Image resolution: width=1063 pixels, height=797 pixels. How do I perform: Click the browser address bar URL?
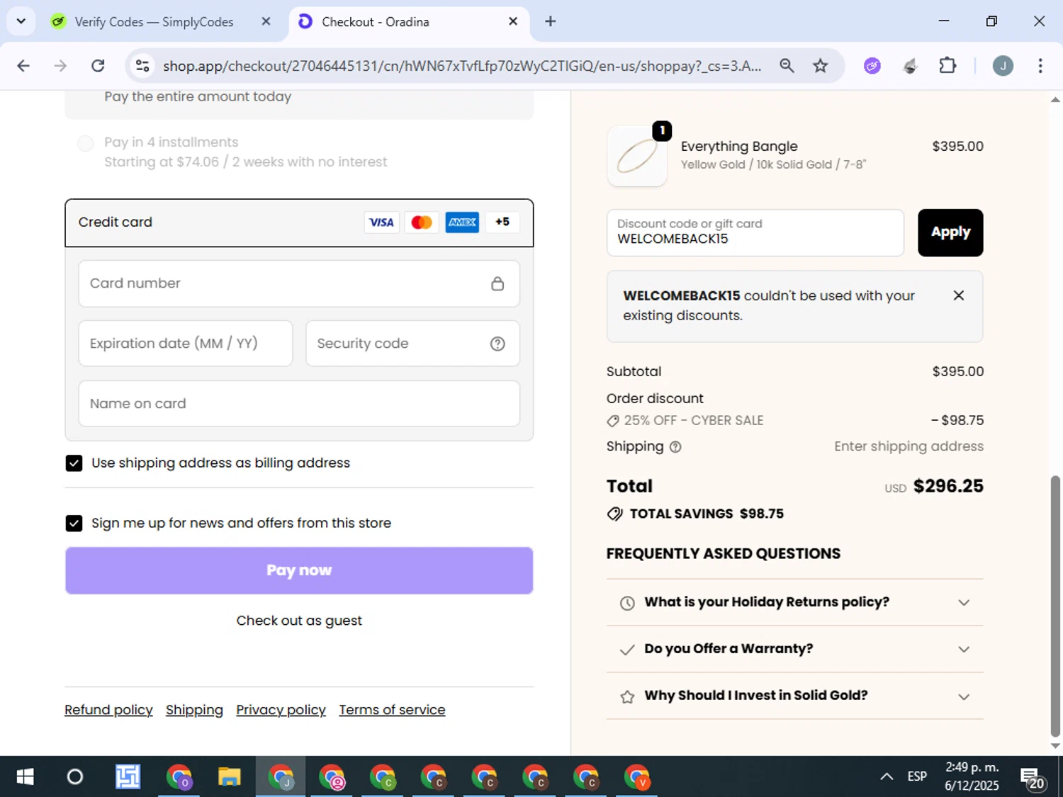(x=462, y=66)
